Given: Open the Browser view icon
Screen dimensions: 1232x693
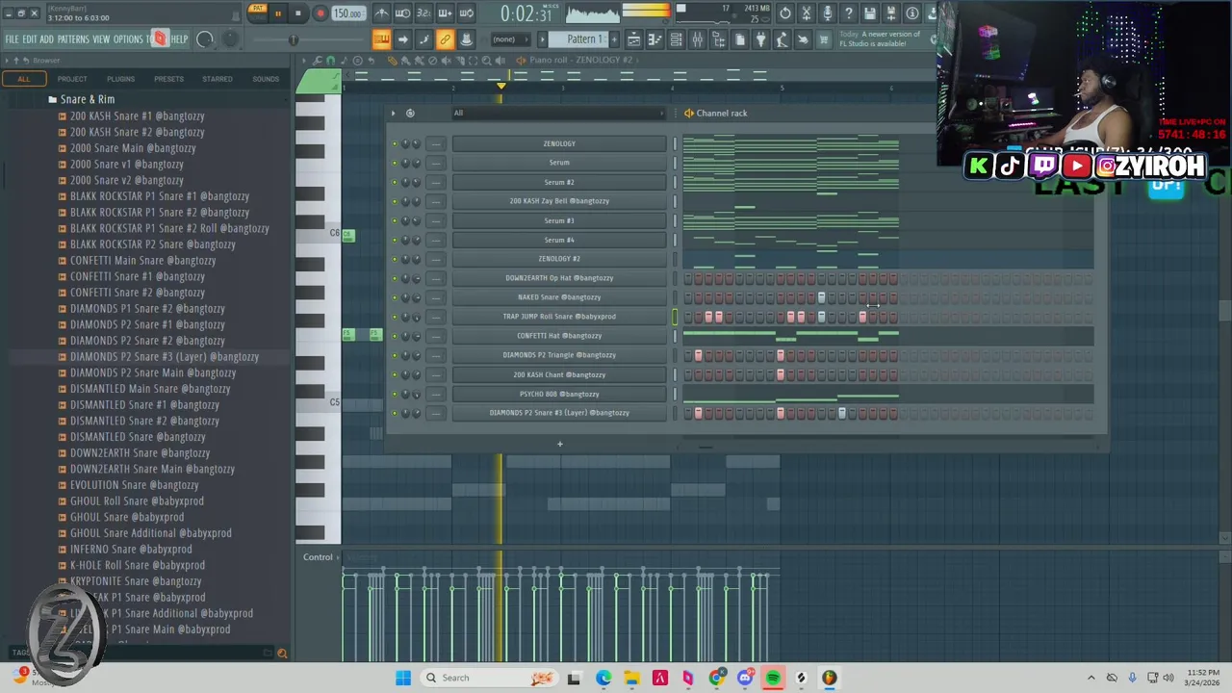Looking at the screenshot, I should point(718,39).
